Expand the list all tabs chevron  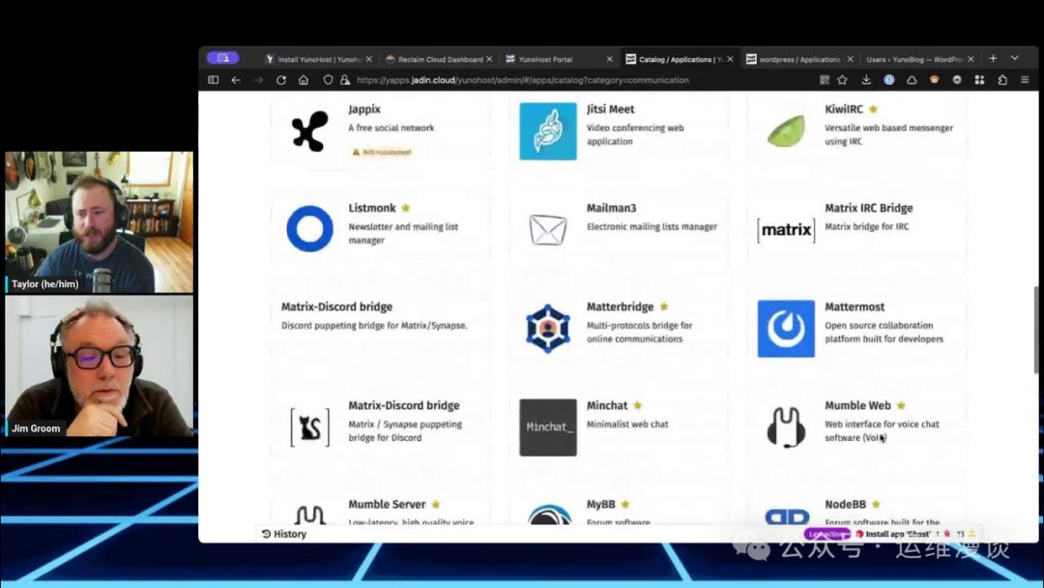pos(1015,59)
